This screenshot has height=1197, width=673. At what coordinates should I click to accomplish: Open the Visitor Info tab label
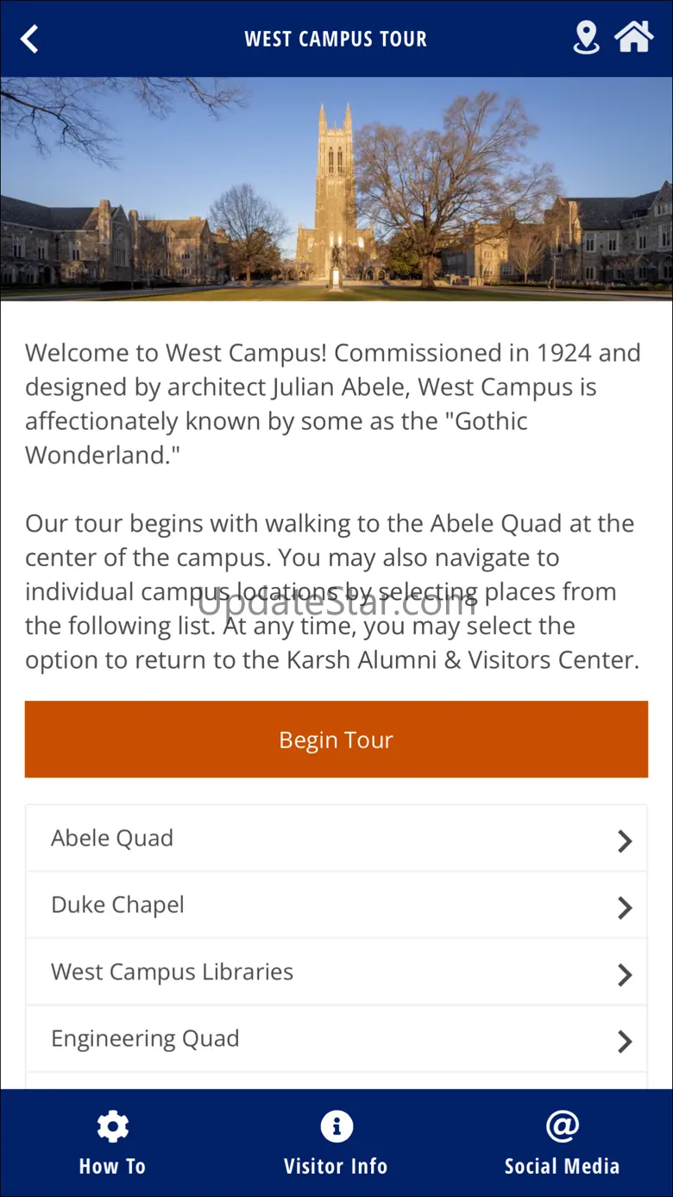point(336,1167)
